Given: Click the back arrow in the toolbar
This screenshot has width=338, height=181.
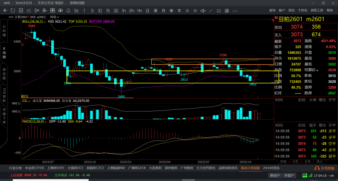Looking at the screenshot, I should point(5,11).
